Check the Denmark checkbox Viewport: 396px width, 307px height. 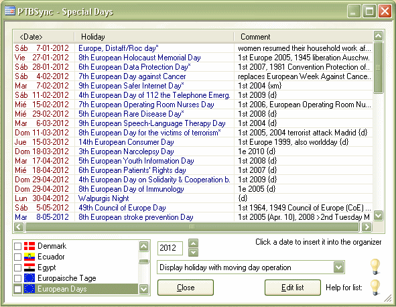pyautogui.click(x=17, y=246)
